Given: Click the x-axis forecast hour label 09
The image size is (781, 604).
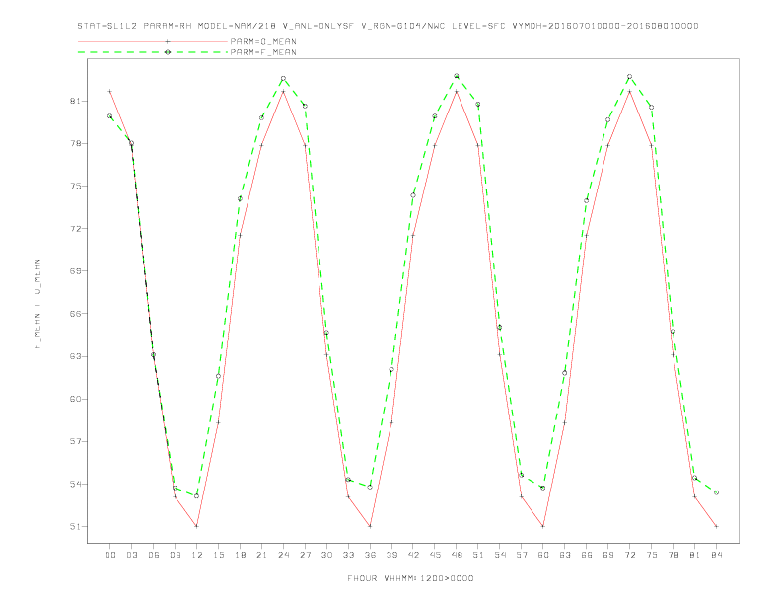Looking at the screenshot, I should click(176, 555).
